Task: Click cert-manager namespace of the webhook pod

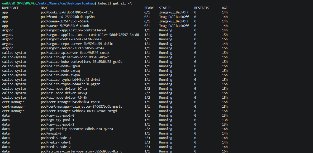Action: click(13, 111)
